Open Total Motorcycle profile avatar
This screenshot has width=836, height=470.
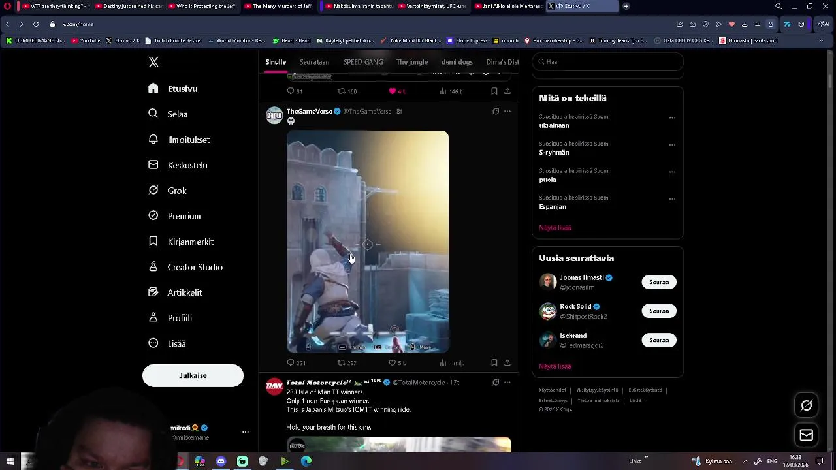click(274, 386)
